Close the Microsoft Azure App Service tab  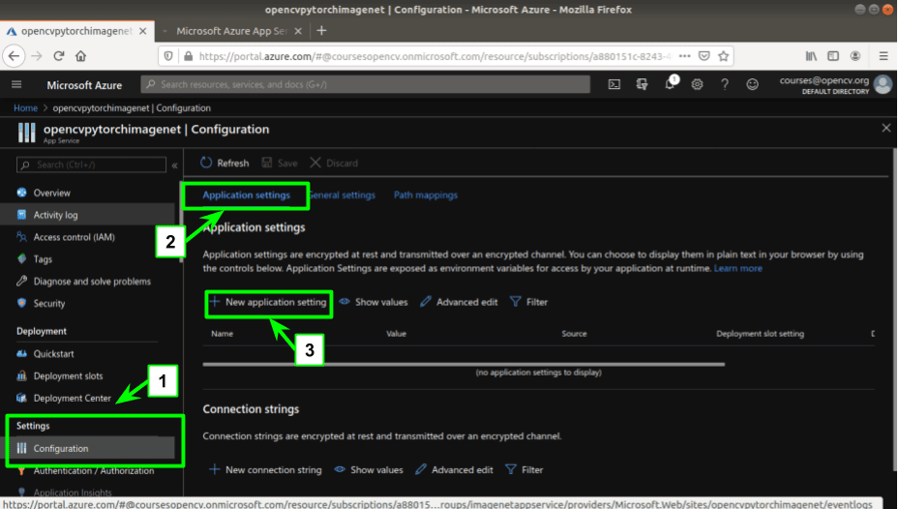tap(298, 31)
